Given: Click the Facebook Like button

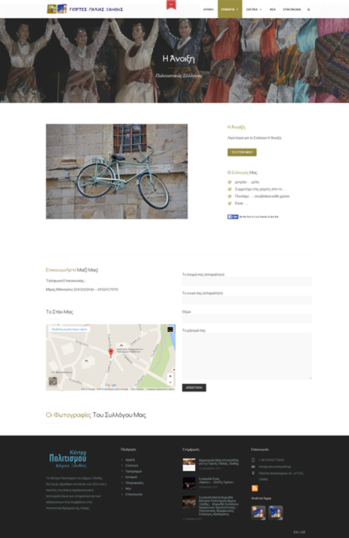Looking at the screenshot, I should (232, 217).
